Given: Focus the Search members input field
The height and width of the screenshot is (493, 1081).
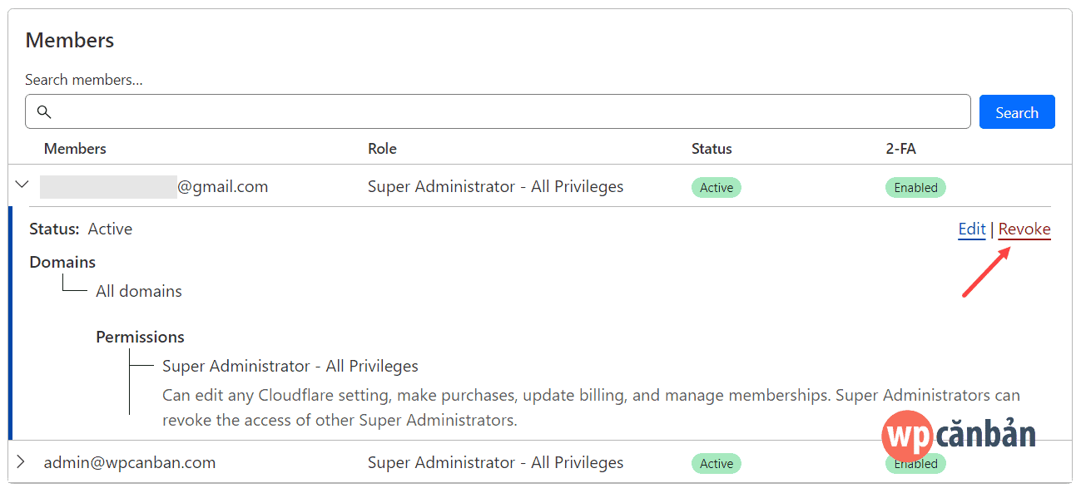Looking at the screenshot, I should tap(498, 111).
